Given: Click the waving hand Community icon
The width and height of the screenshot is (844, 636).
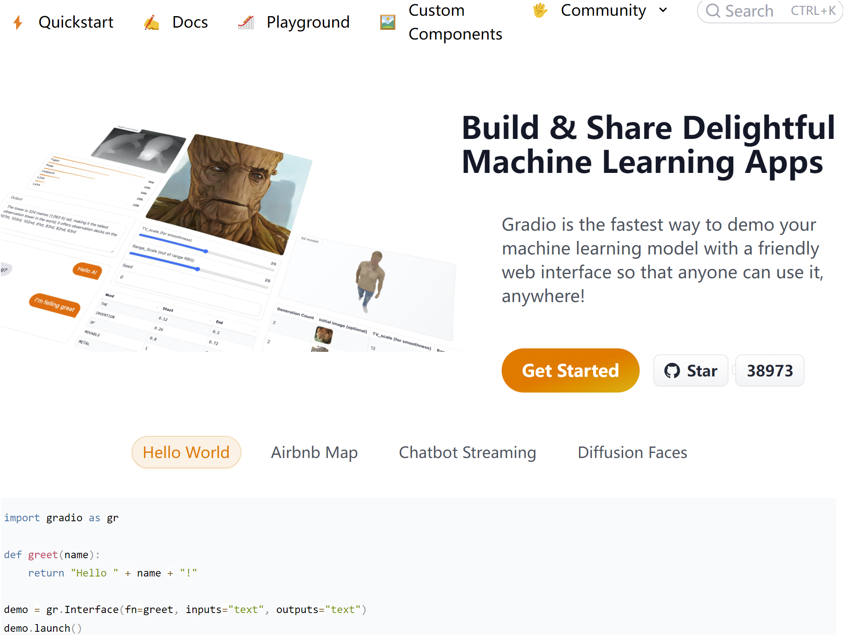Looking at the screenshot, I should click(x=540, y=10).
